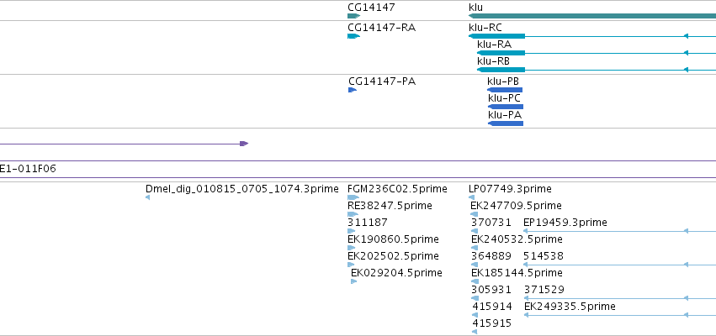Image resolution: width=716 pixels, height=336 pixels.
Task: Select the EP19459.3prime feature line
Action: pyautogui.click(x=619, y=231)
